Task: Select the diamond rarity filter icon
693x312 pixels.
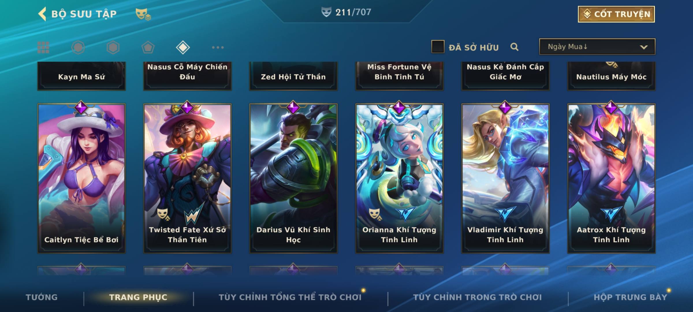Action: point(183,47)
